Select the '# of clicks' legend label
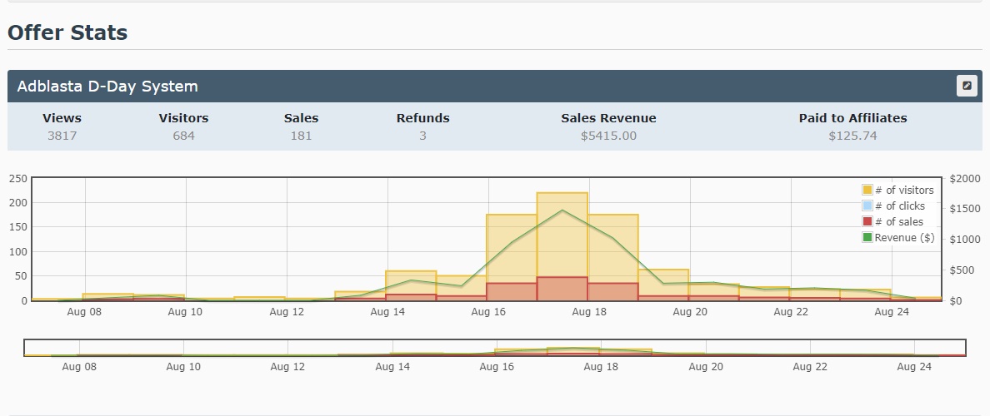This screenshot has height=416, width=990. pos(900,206)
